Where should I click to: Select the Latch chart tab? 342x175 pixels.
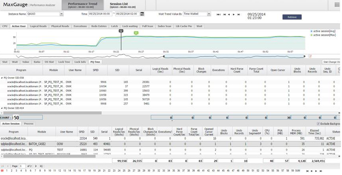tap(114, 26)
